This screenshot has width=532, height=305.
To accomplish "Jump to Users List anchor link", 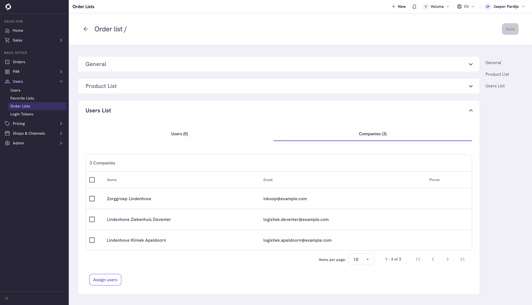I will pos(495,86).
